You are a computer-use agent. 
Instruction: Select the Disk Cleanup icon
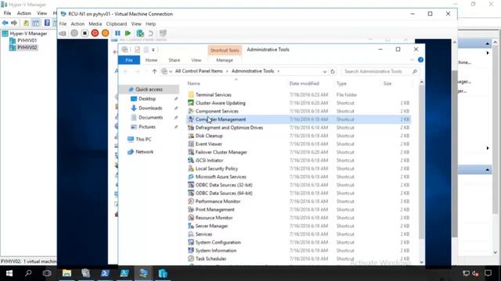pos(191,136)
